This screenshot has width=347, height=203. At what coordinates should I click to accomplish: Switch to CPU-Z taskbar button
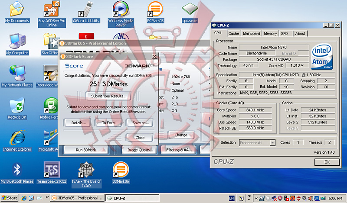coord(132,198)
